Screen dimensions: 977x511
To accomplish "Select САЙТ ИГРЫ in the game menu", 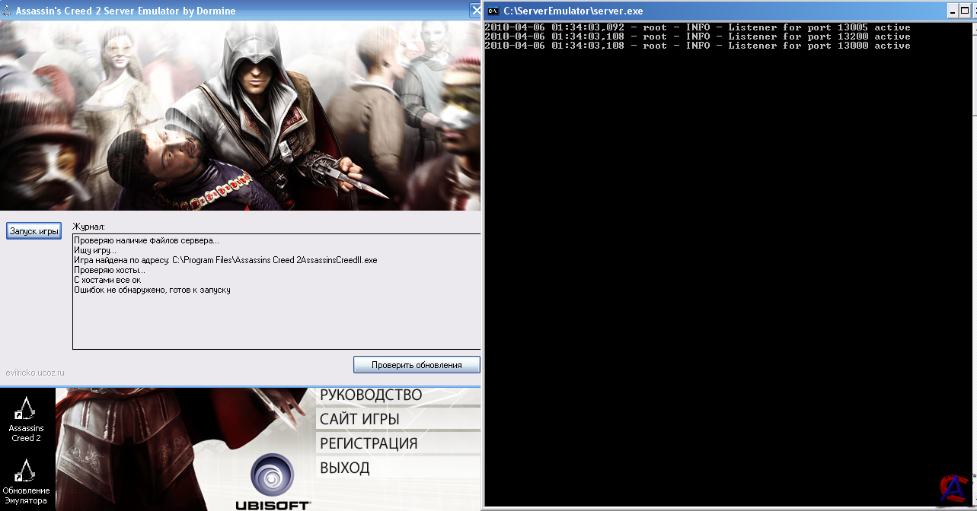I will pos(359,419).
